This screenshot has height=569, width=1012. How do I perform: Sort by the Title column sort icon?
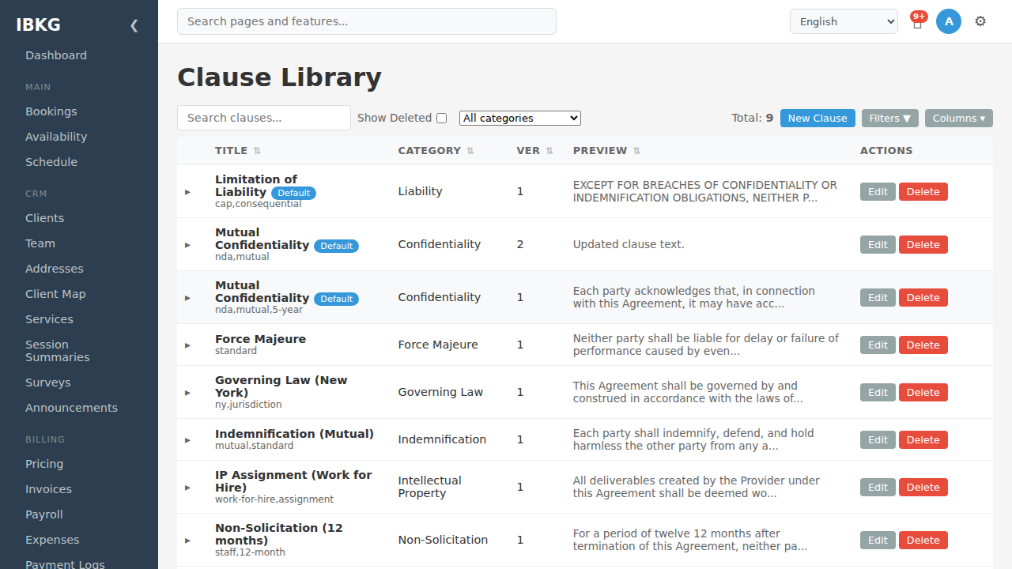(x=257, y=151)
